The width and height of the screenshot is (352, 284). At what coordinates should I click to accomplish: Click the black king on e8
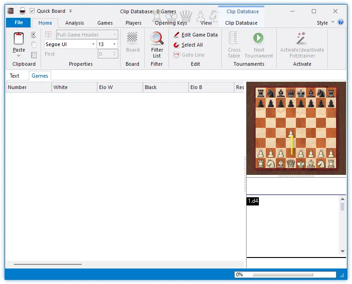301,93
